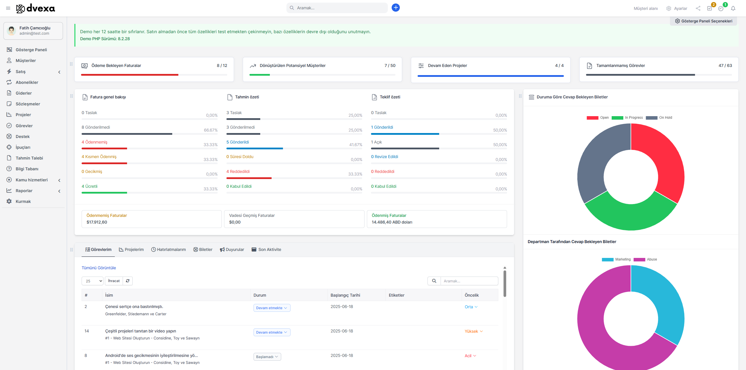Switch to the Biletler tab
Viewport: 746px width, 370px height.
[x=203, y=249]
